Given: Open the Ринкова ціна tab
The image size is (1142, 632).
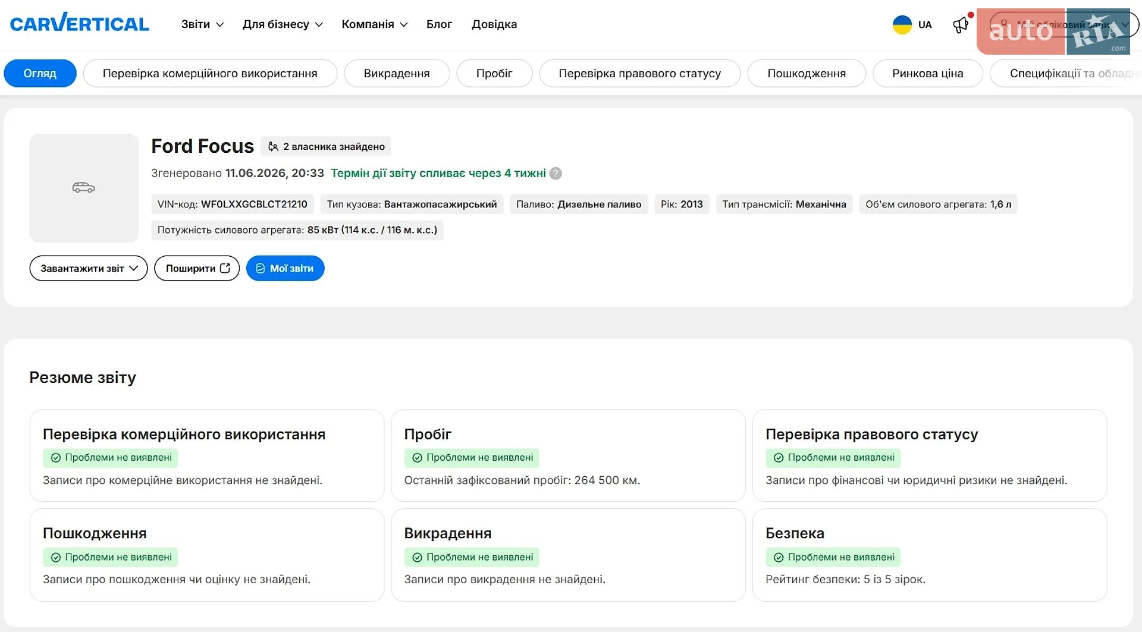Looking at the screenshot, I should click(x=927, y=73).
